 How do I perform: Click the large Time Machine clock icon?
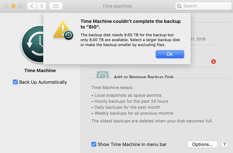coord(32,44)
